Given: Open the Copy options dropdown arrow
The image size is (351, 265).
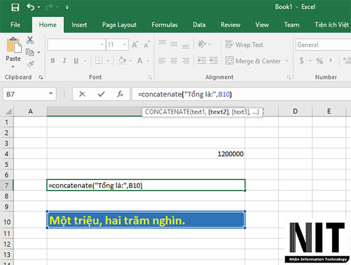Looking at the screenshot, I should 39,52.
